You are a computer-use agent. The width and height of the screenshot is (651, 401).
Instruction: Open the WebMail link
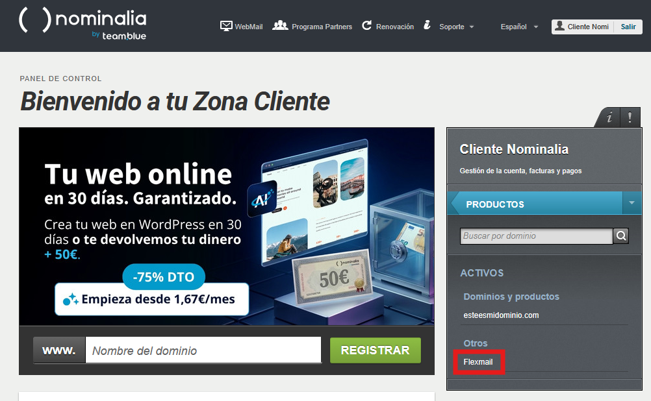[x=248, y=27]
